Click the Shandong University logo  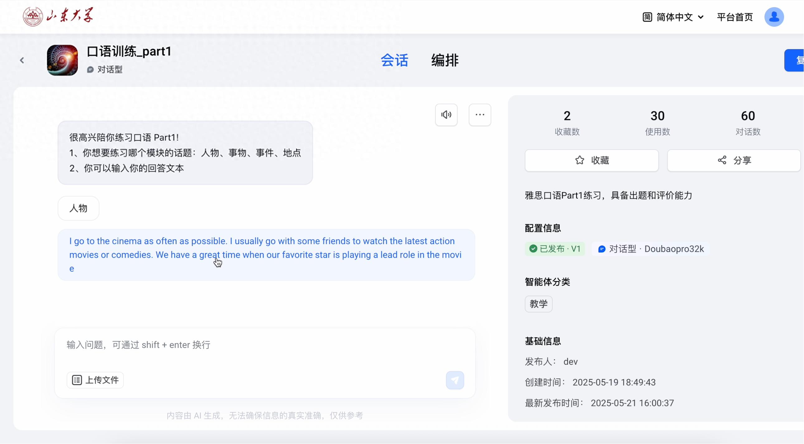(58, 16)
